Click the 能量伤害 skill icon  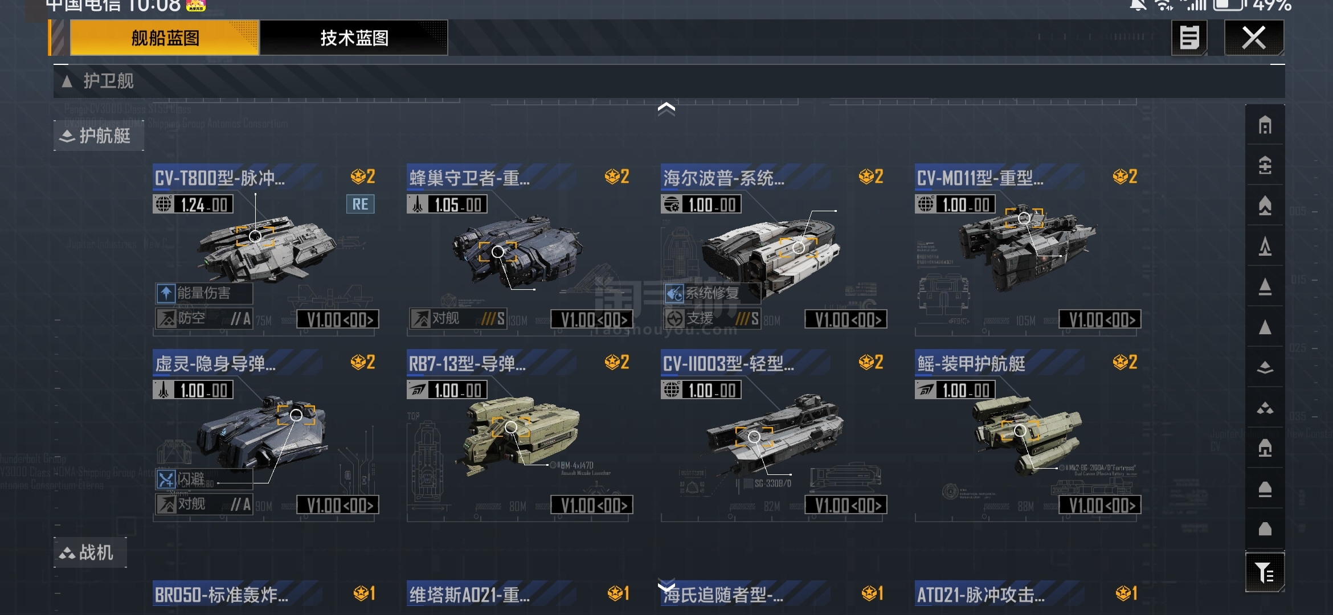[166, 293]
